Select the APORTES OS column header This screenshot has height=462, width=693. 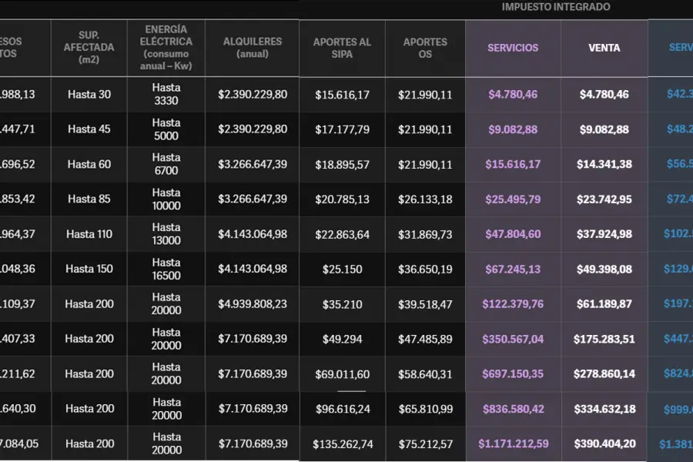point(425,48)
